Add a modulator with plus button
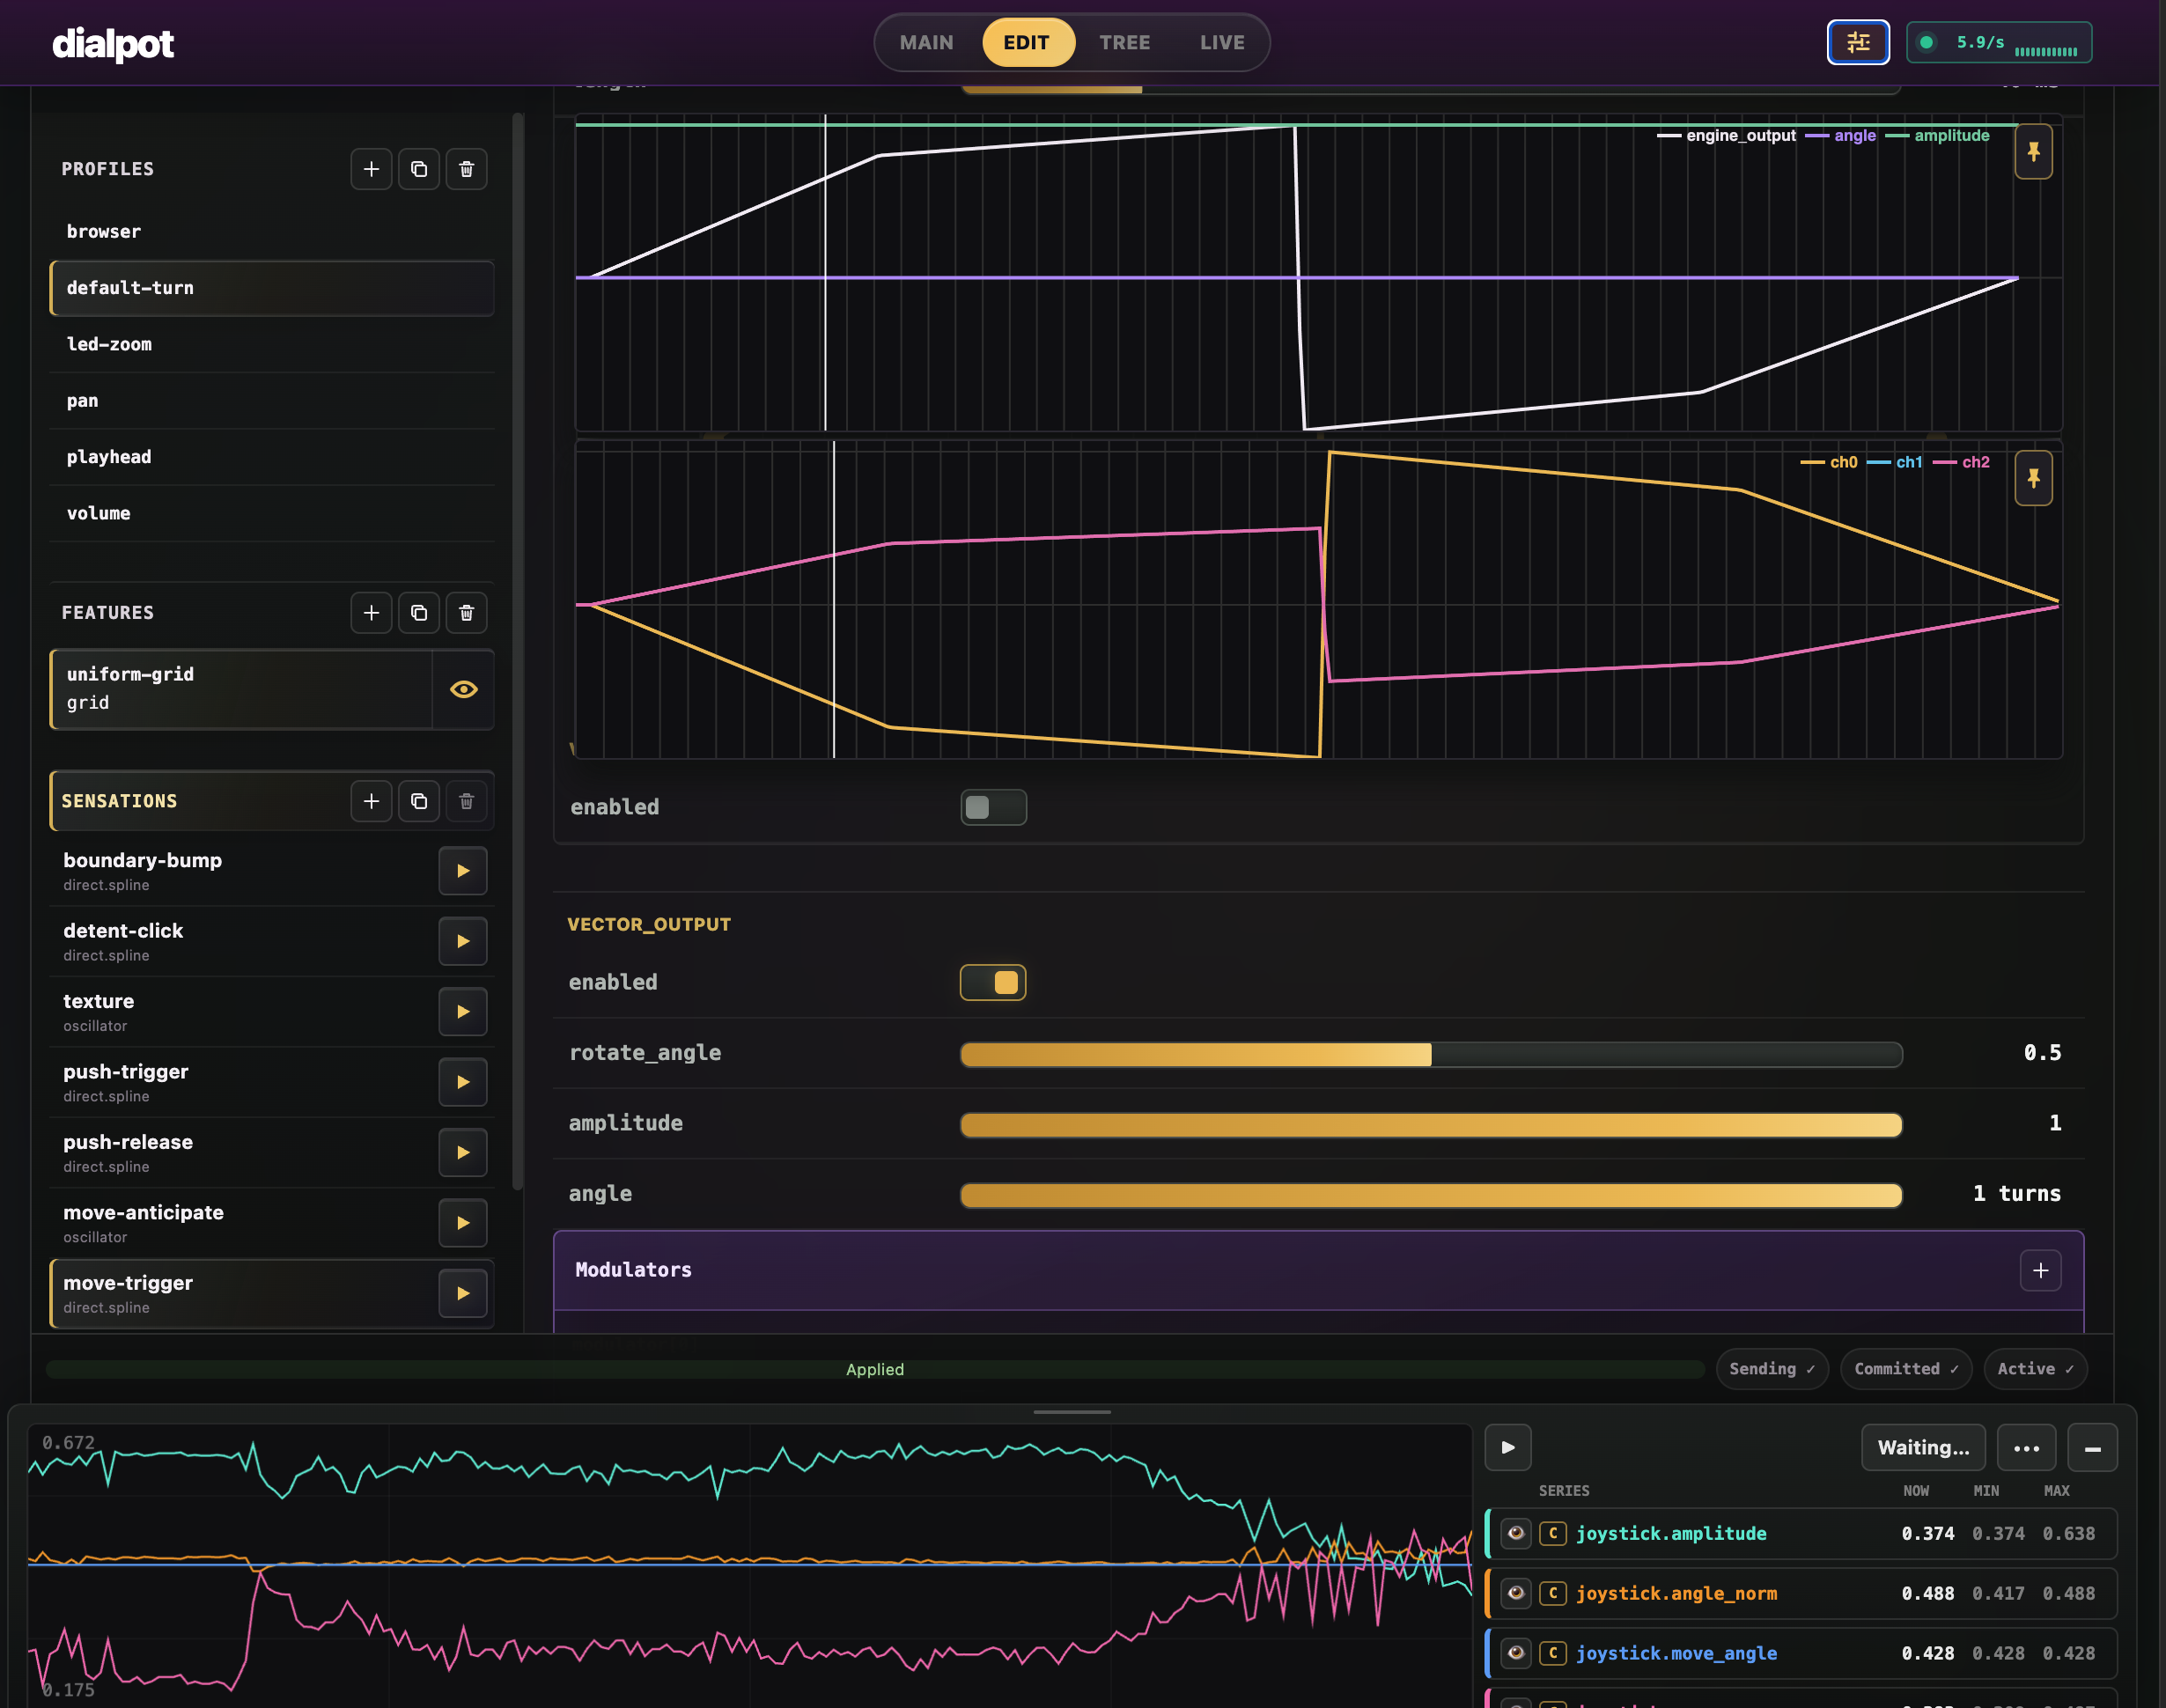This screenshot has height=1708, width=2166. pos(2040,1270)
